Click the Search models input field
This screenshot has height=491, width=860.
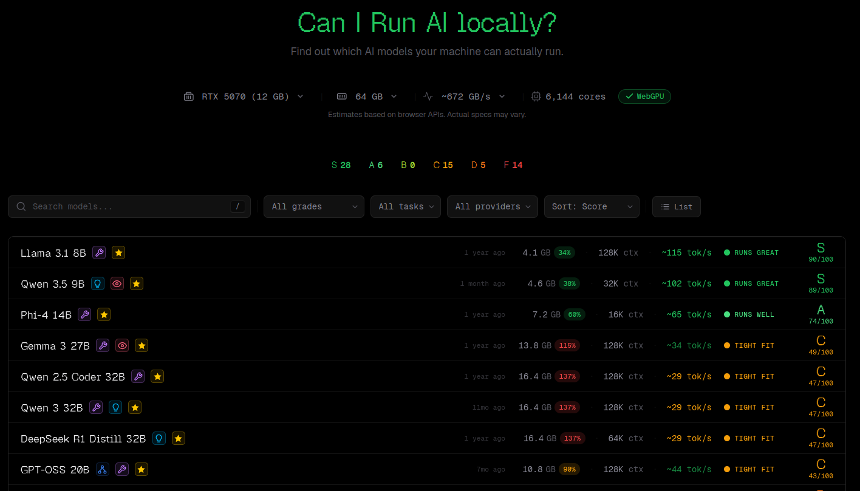(129, 206)
